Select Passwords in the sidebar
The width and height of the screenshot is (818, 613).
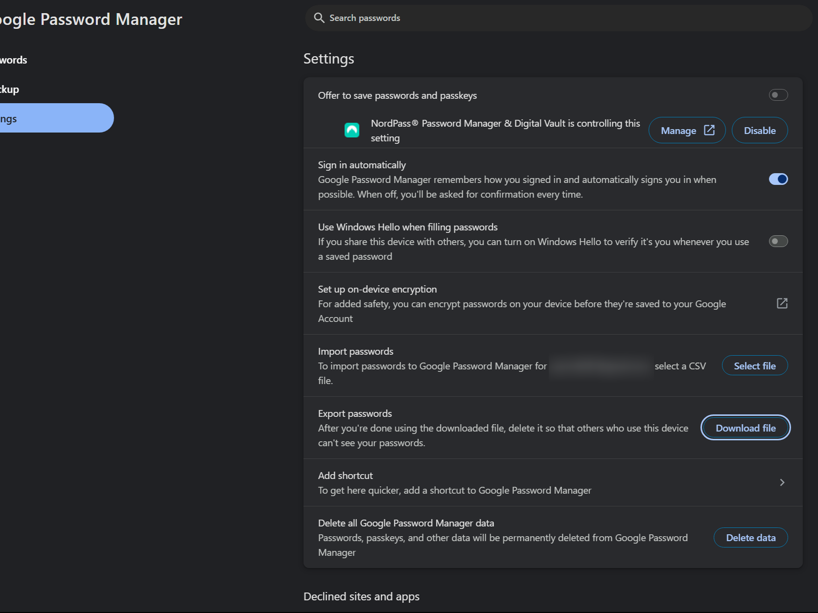13,59
